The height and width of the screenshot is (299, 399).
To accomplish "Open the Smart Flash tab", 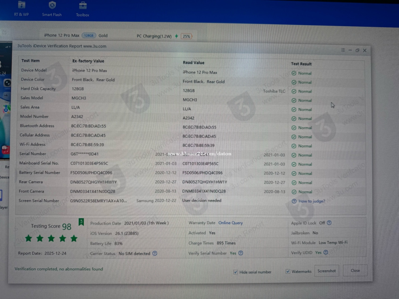I will [x=52, y=9].
